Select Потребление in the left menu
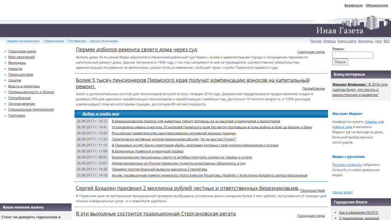The image size is (391, 220). (19, 98)
